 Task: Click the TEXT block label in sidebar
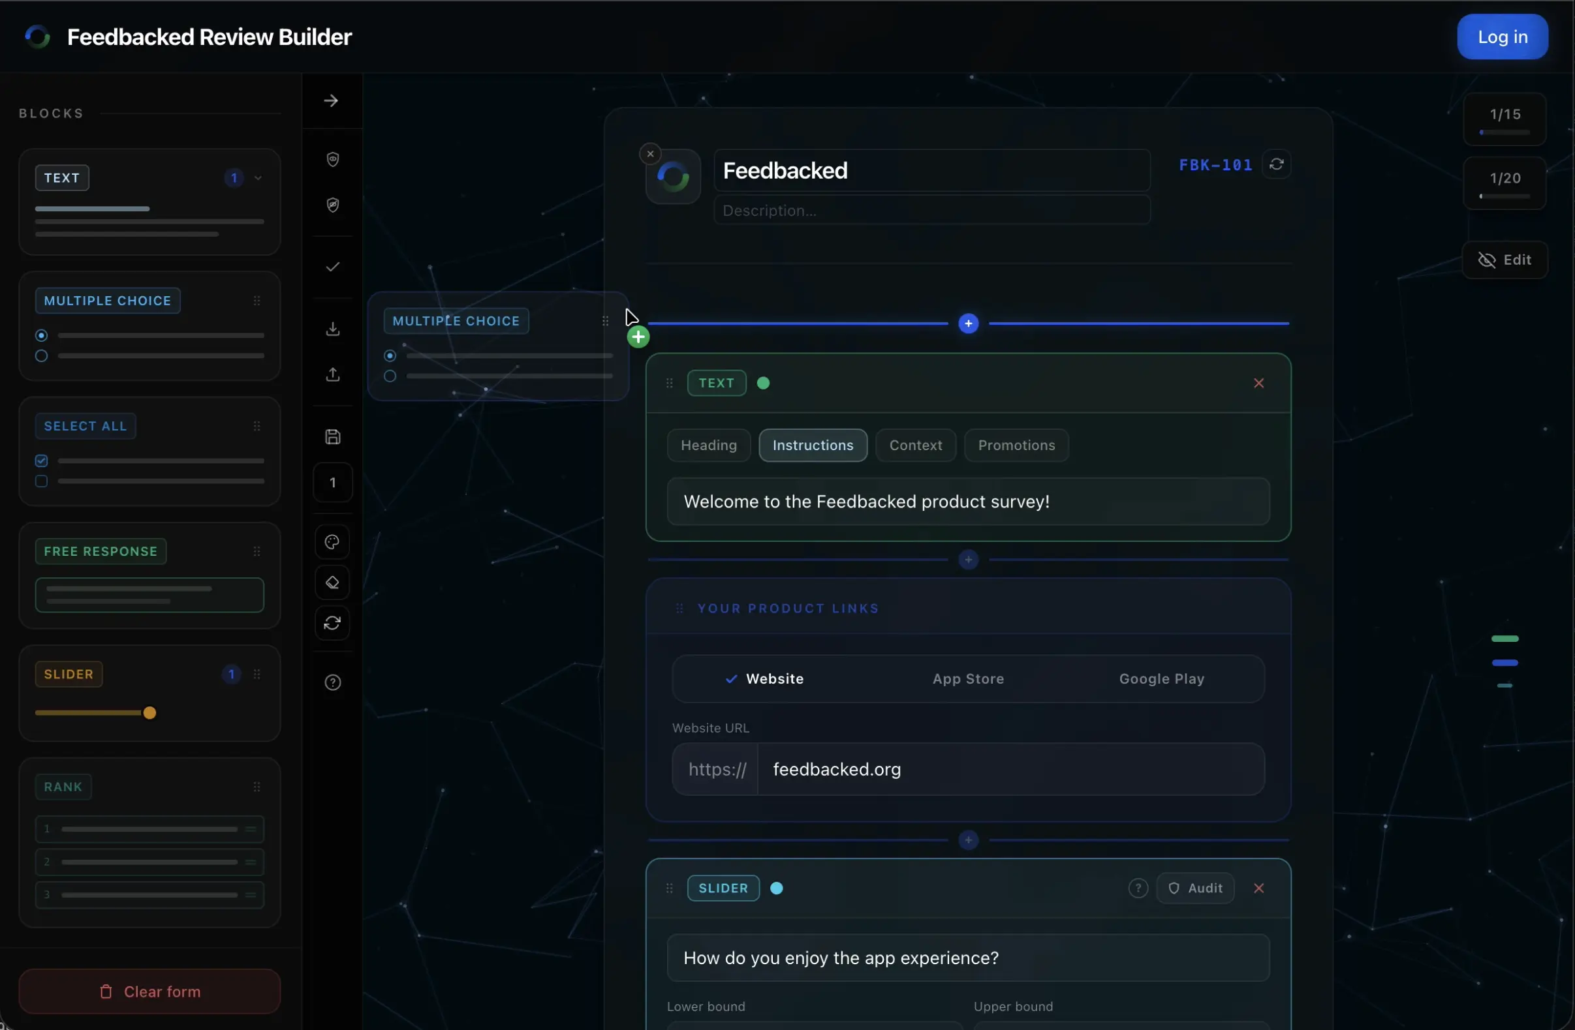[x=62, y=178]
